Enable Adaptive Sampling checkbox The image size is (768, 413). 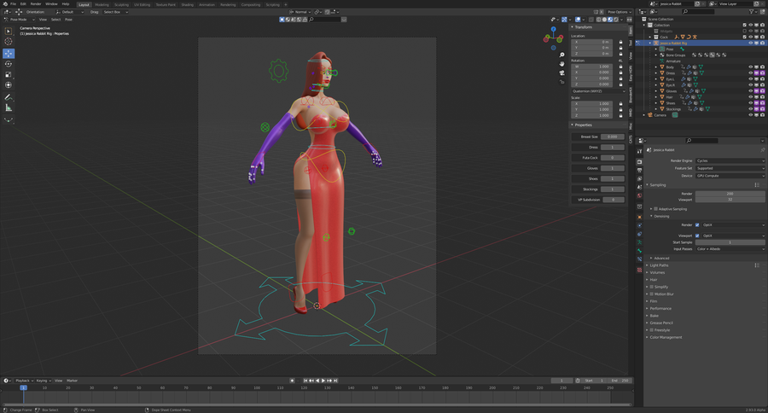[655, 209]
